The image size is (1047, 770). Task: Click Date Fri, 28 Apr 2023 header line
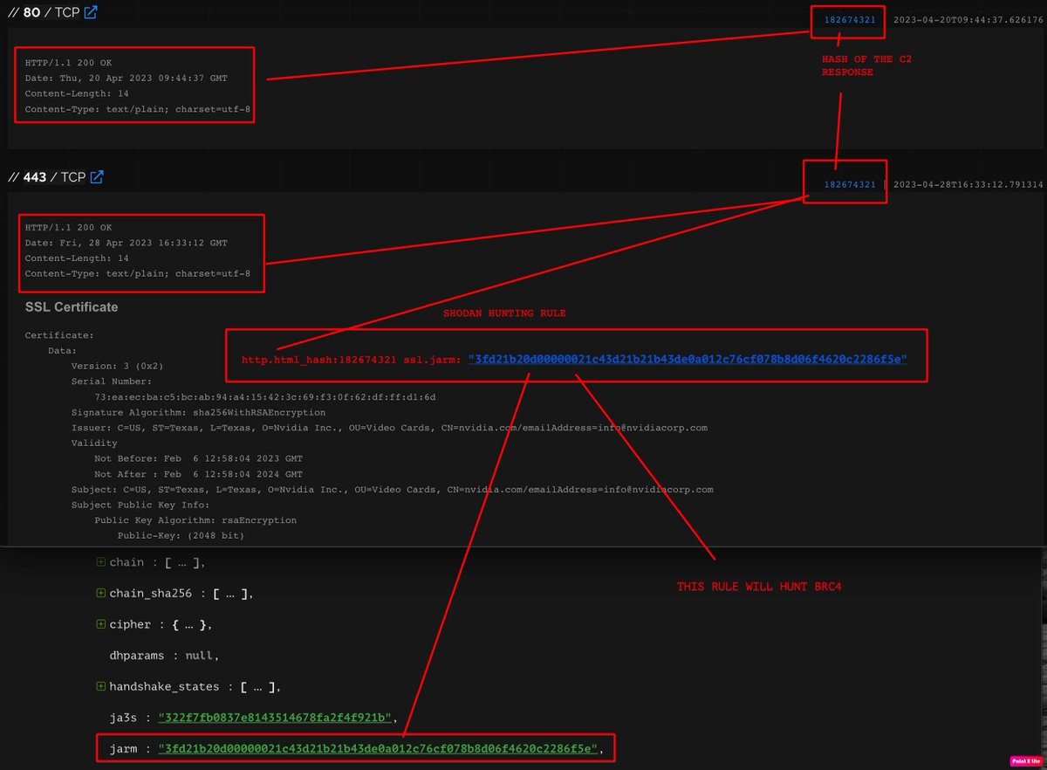127,243
